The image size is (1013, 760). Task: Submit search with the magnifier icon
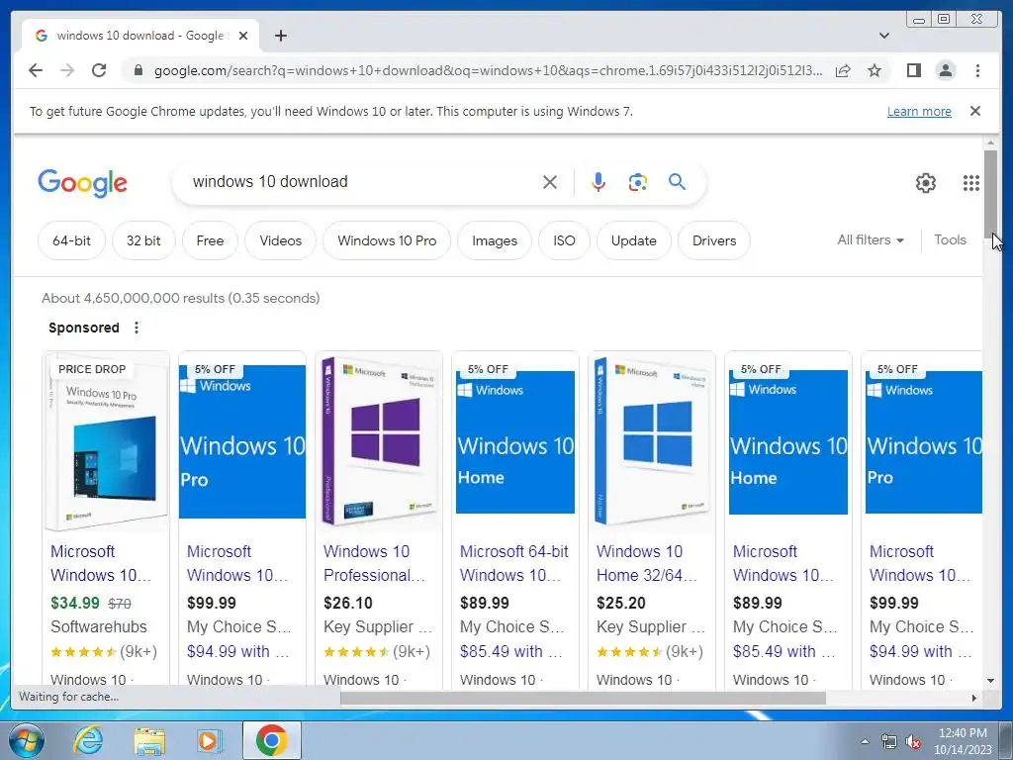677,182
